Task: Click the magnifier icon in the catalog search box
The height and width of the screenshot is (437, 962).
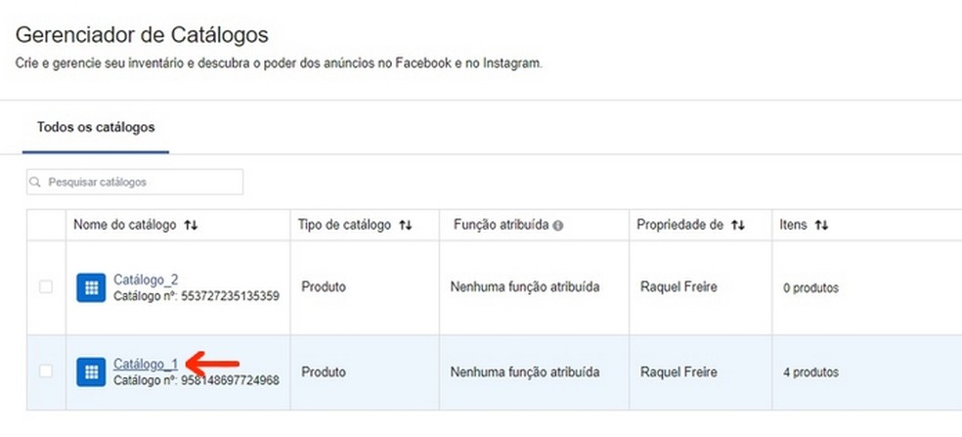Action: (x=36, y=183)
